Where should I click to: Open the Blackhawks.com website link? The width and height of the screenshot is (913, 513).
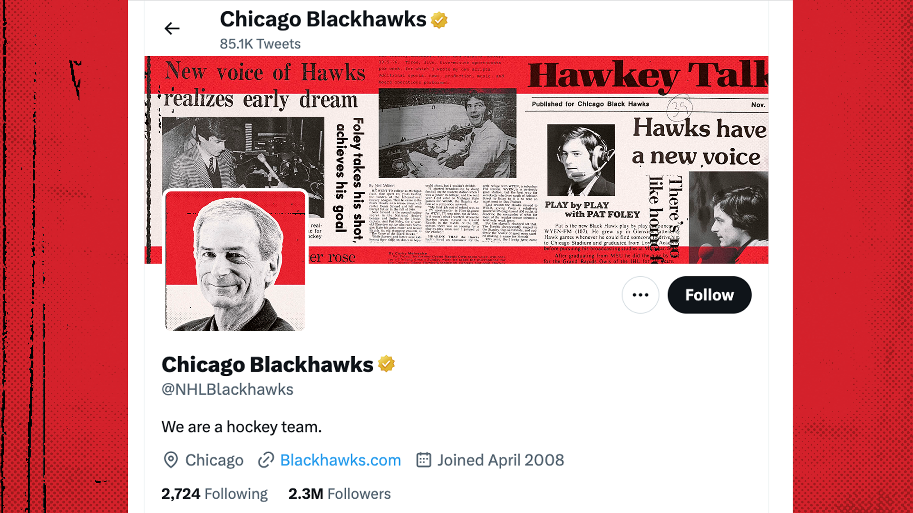[x=340, y=460]
